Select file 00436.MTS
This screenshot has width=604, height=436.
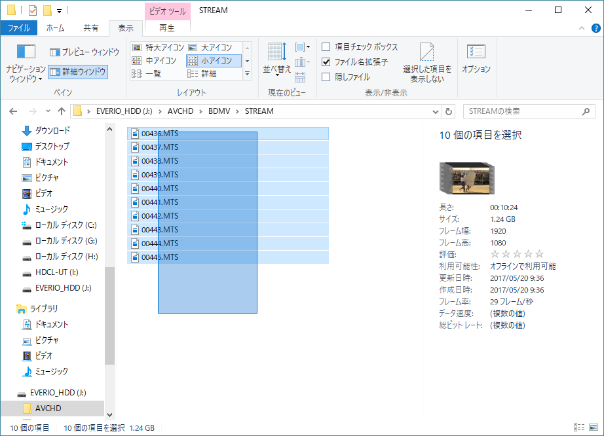point(227,134)
